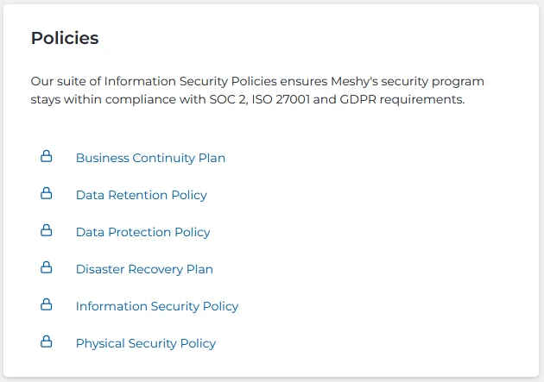The width and height of the screenshot is (544, 382).
Task: Click the Policies heading
Action: pos(65,38)
